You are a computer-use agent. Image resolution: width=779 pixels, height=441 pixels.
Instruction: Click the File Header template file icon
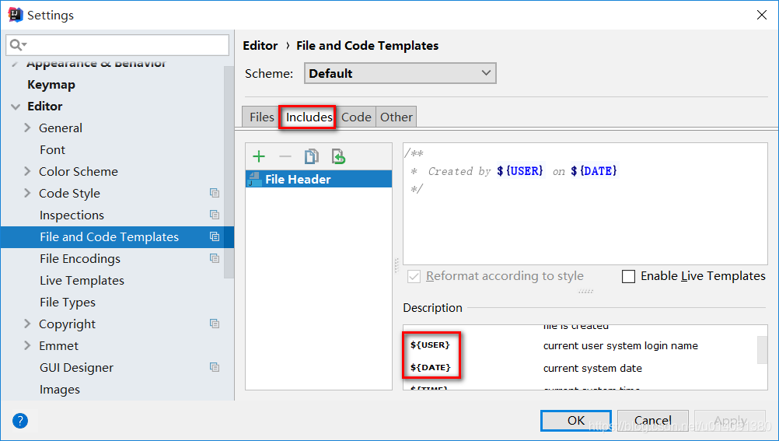[x=255, y=179]
